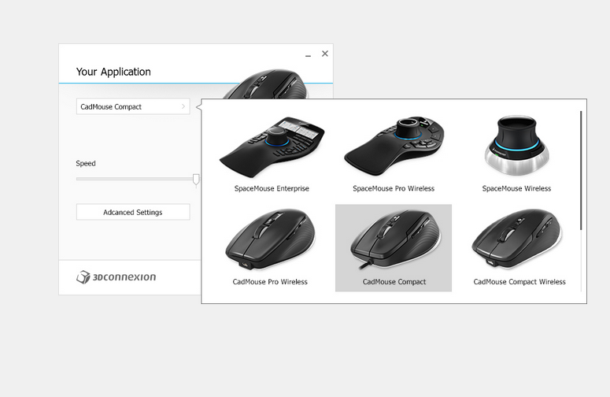The width and height of the screenshot is (610, 397).
Task: Choose the CadMouse Compact Wireless mouse image
Action: (x=519, y=241)
